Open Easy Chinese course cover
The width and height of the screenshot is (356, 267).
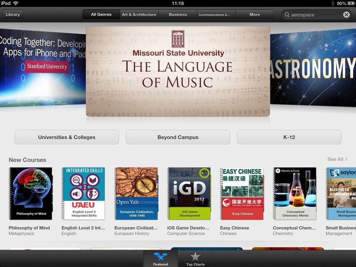click(242, 193)
